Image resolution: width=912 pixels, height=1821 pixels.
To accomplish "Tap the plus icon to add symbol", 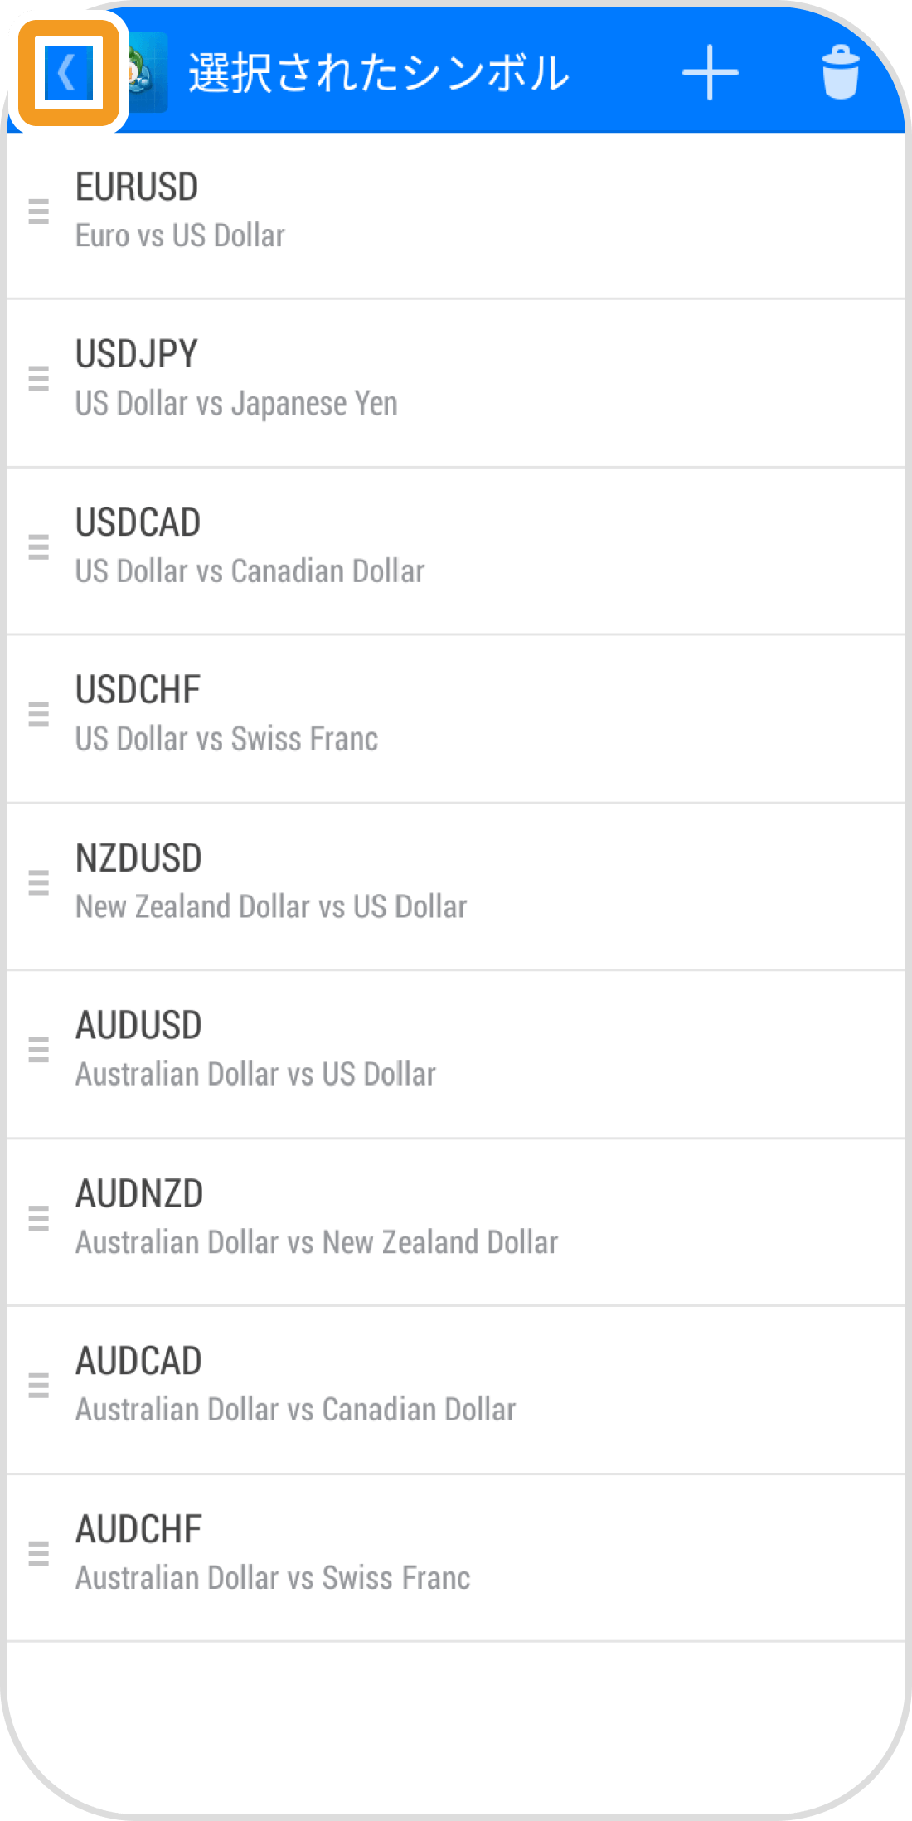I will tap(710, 73).
